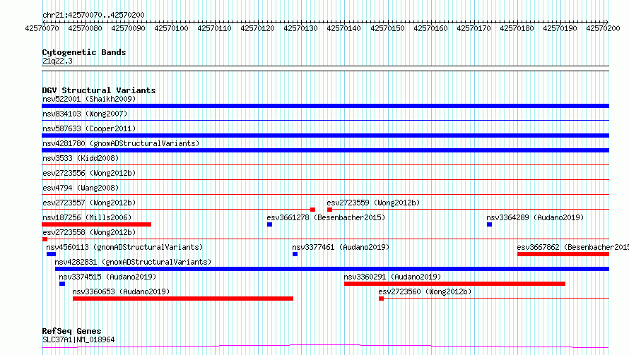The image size is (629, 355).
Task: Select nsv4560113 (gnomADStructuralVariants) label
Action: point(124,247)
